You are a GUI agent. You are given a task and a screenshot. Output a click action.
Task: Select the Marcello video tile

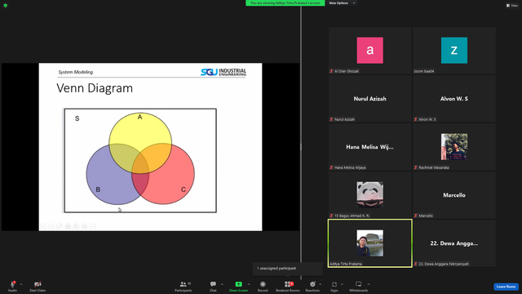pyautogui.click(x=454, y=195)
